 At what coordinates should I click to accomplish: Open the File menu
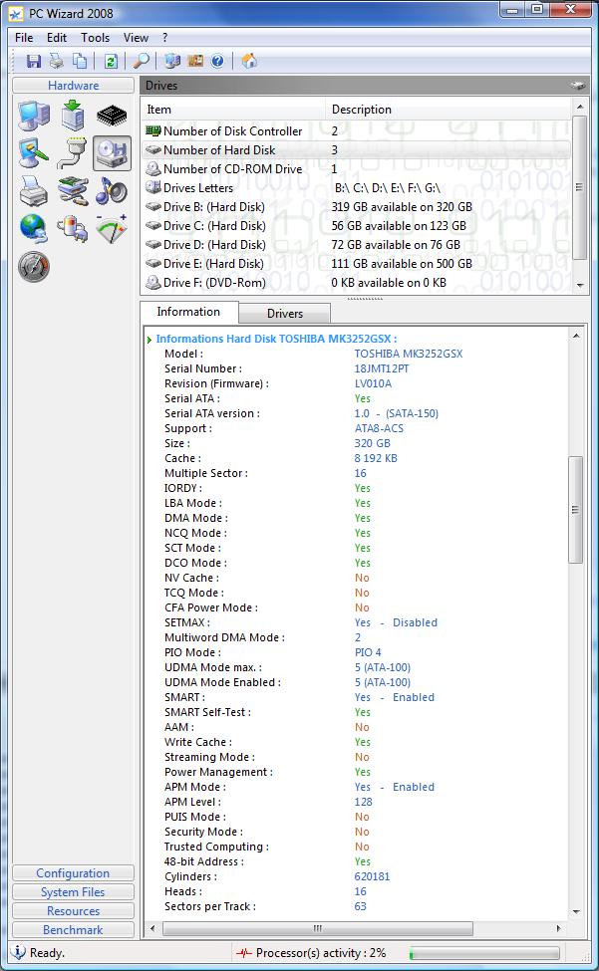click(x=24, y=38)
